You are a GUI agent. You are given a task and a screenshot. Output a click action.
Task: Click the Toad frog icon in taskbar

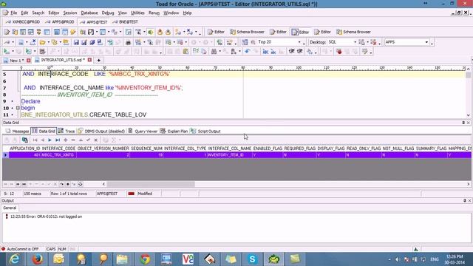coord(274,259)
